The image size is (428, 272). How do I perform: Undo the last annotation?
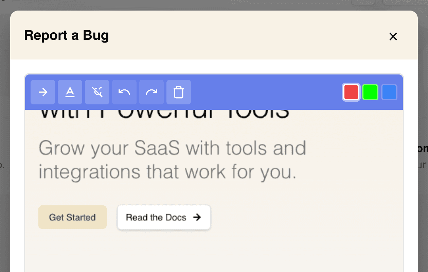click(124, 92)
